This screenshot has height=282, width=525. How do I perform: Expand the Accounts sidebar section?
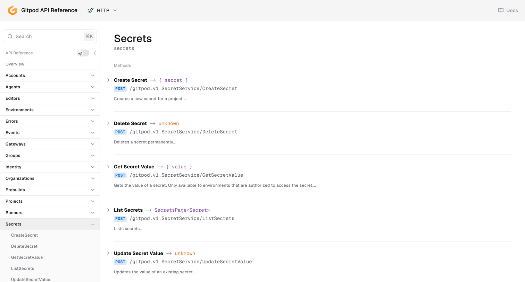point(50,76)
